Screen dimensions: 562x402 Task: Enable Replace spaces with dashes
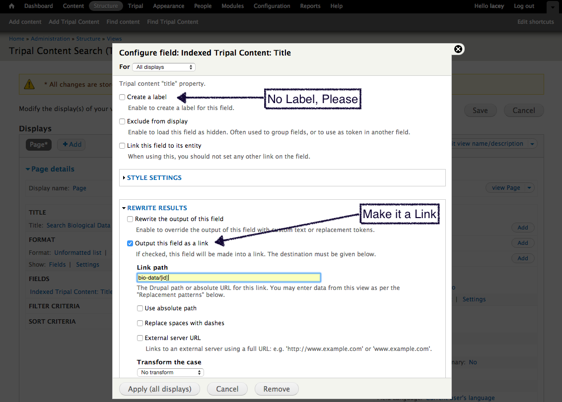click(140, 323)
